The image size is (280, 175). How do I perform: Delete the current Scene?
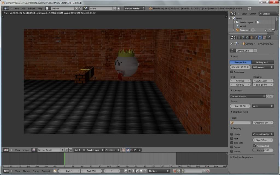click(119, 8)
